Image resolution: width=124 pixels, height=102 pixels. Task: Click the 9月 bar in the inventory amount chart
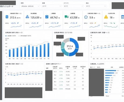29,51
